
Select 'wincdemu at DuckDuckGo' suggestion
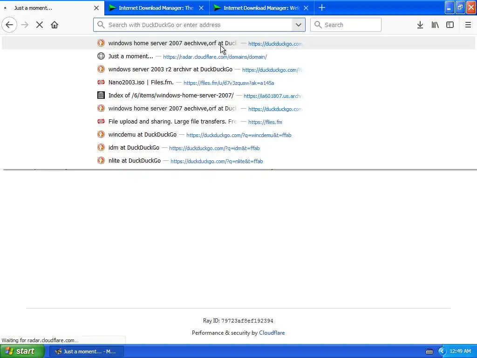pyautogui.click(x=238, y=135)
